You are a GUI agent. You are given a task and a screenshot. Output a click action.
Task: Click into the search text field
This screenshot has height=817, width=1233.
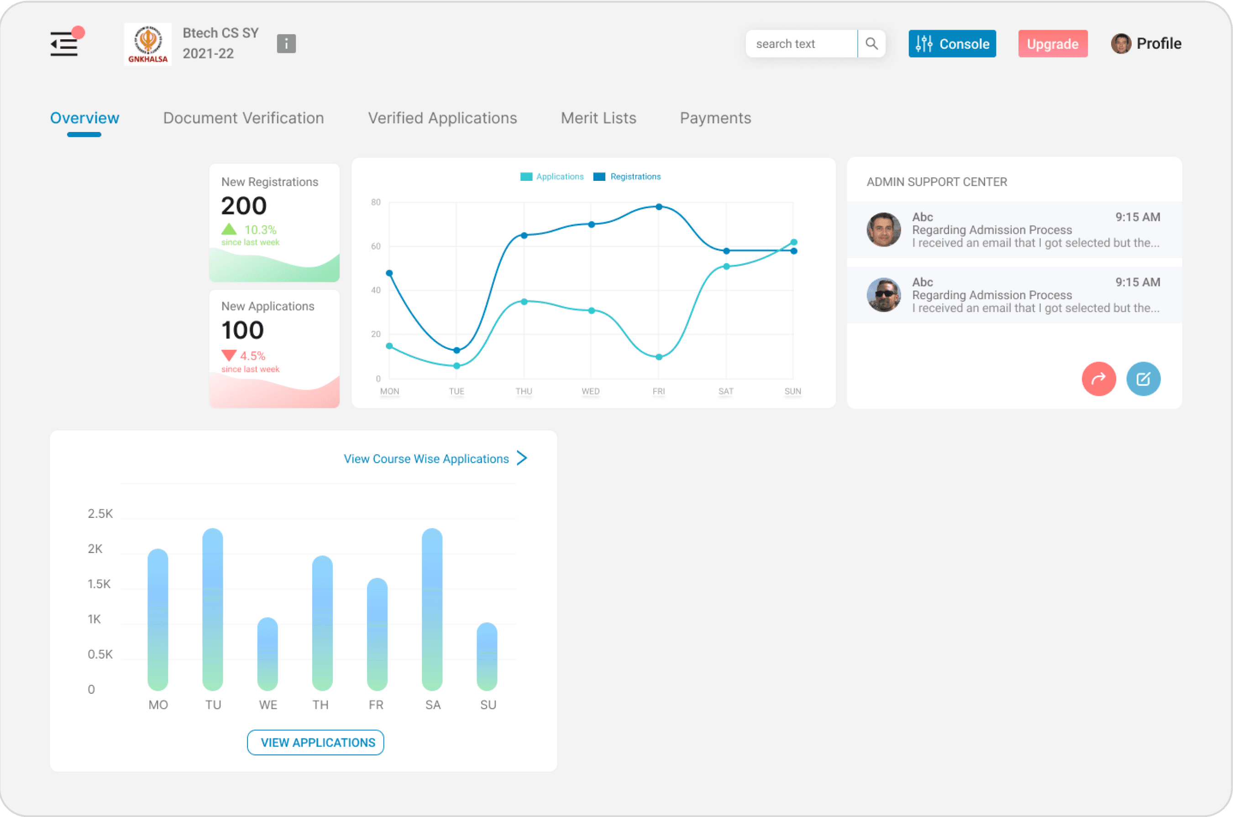801,44
